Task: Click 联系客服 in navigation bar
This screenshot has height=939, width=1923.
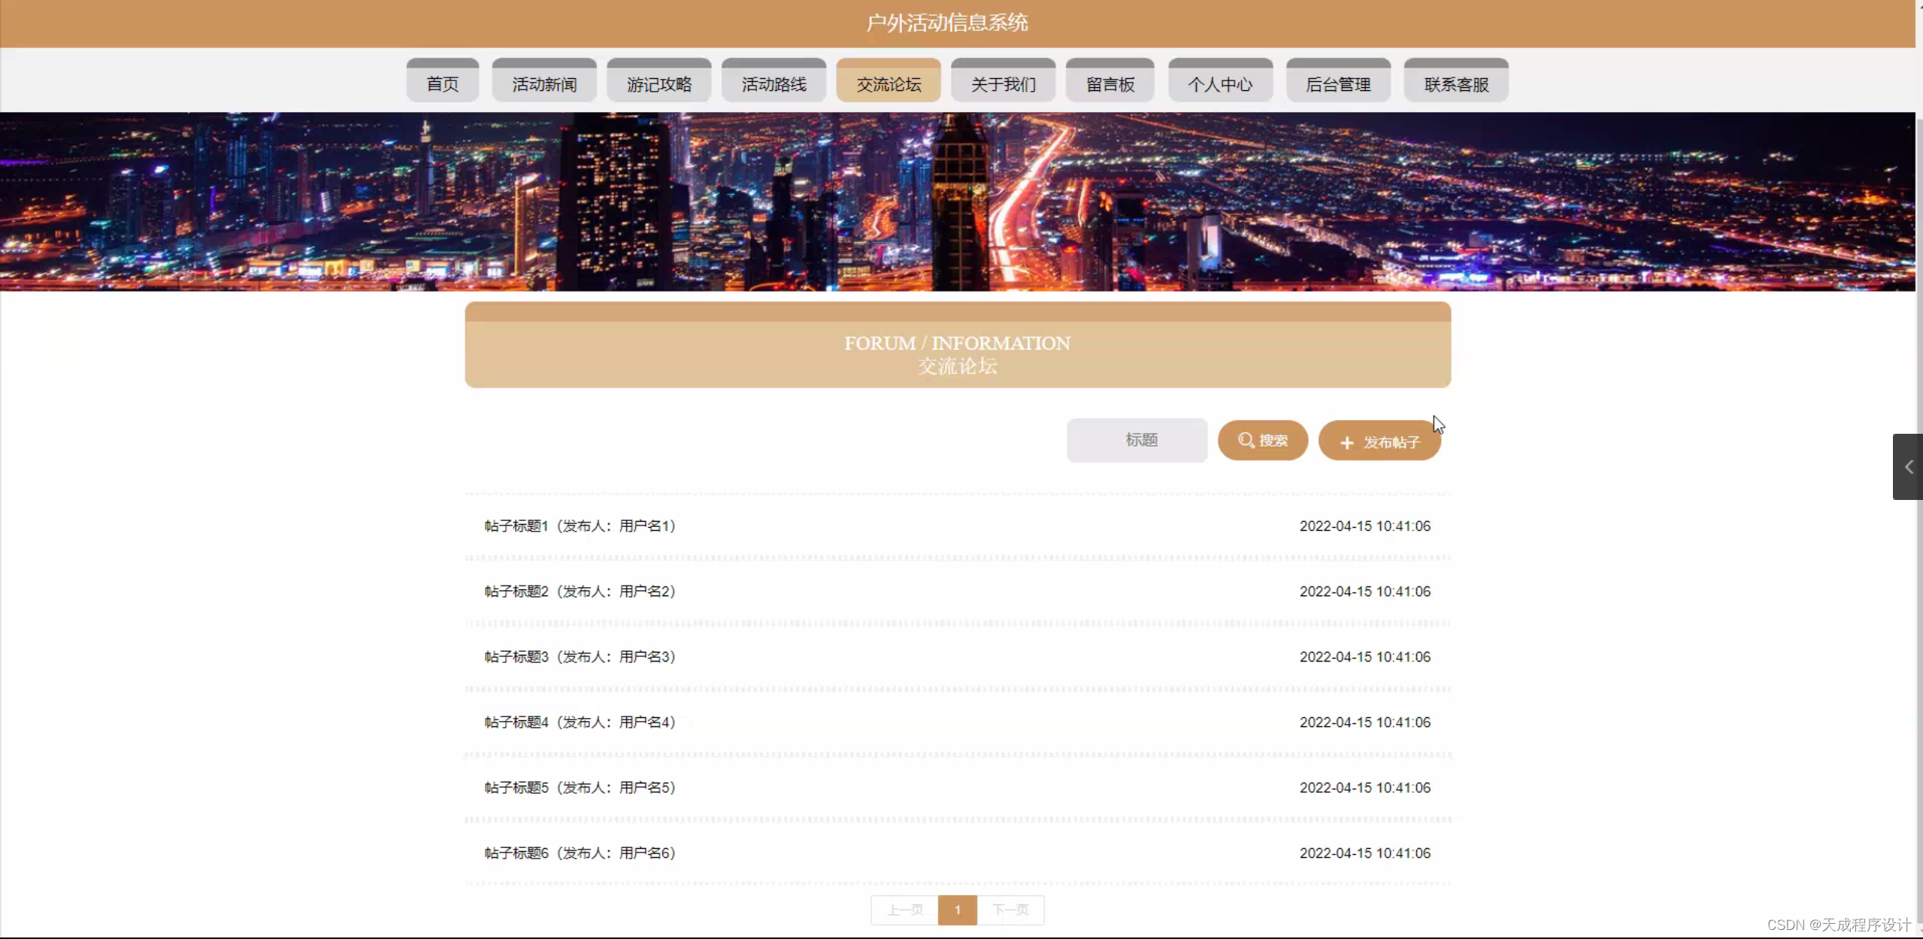Action: click(1455, 84)
